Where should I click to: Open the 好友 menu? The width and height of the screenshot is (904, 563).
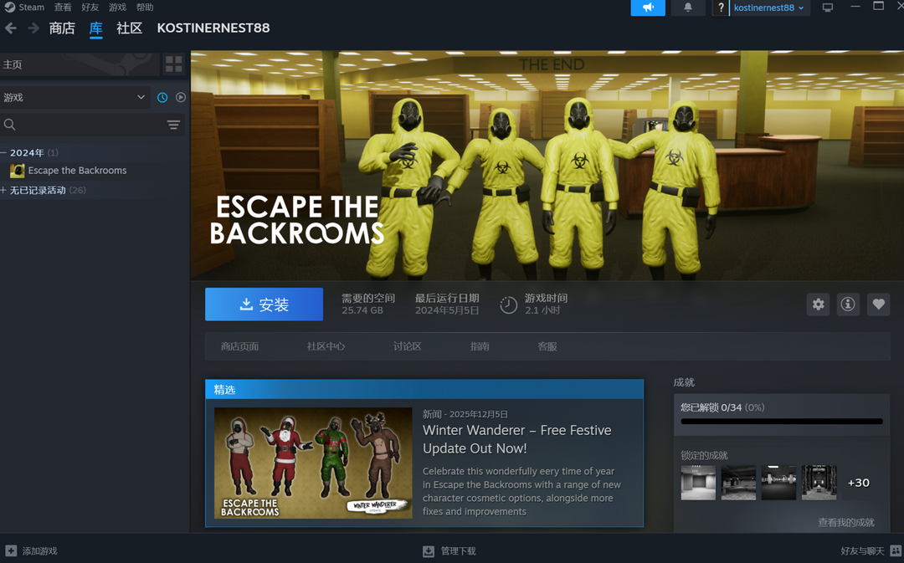pyautogui.click(x=90, y=7)
